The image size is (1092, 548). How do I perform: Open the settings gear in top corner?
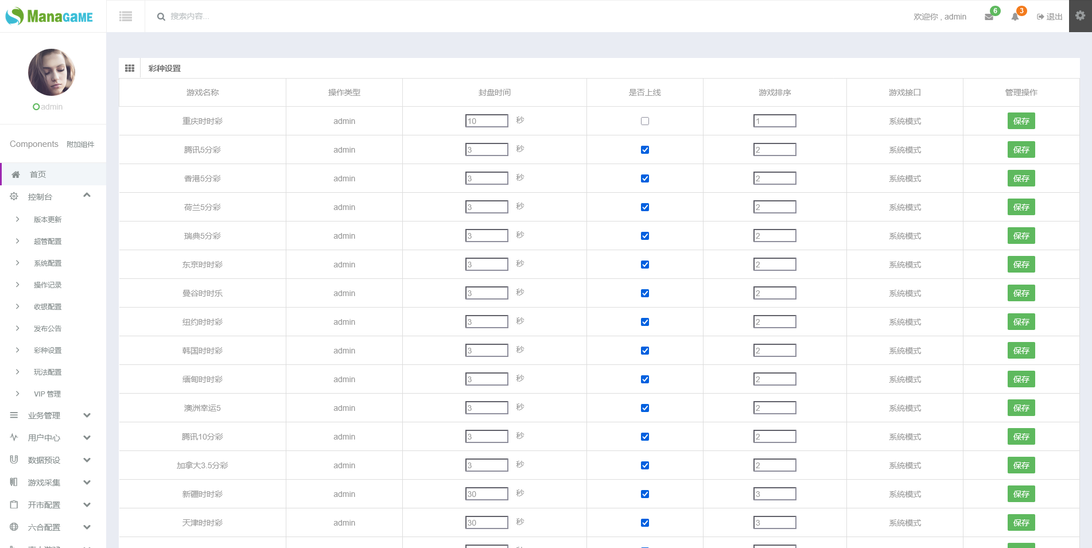click(1080, 16)
